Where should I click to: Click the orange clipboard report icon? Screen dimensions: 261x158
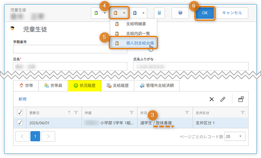pos(116,13)
